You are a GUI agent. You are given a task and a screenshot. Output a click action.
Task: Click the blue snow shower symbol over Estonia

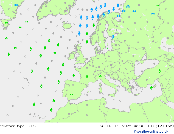[113, 37]
